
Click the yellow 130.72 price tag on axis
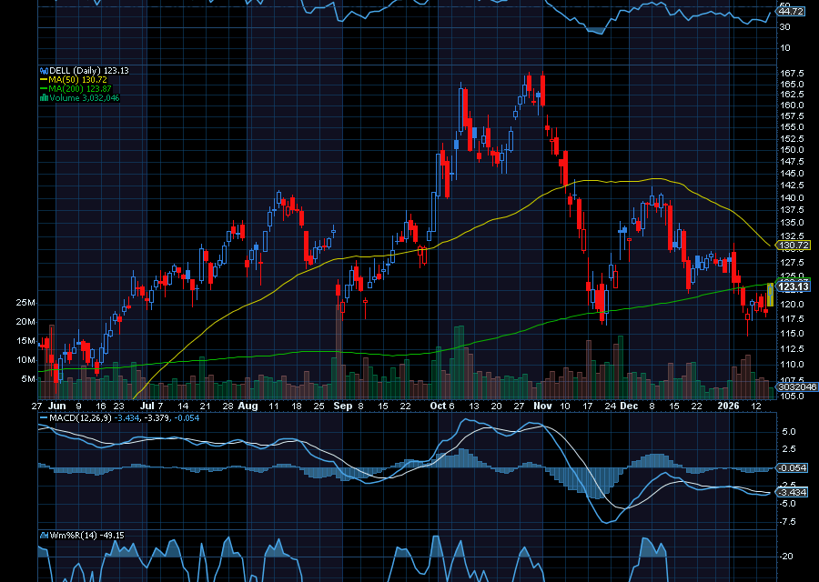[794, 246]
